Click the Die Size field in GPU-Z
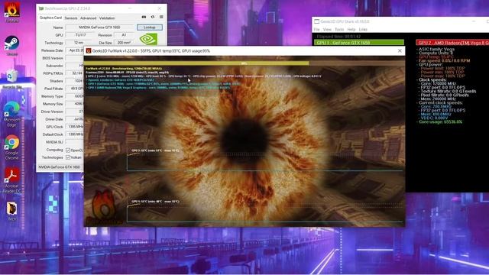The image size is (489, 275). tap(124, 43)
